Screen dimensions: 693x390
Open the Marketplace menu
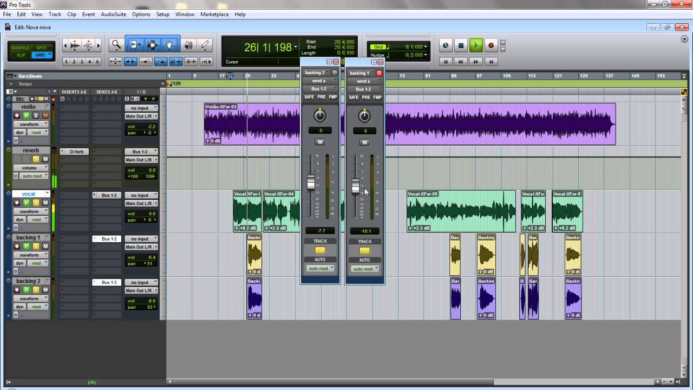[214, 14]
